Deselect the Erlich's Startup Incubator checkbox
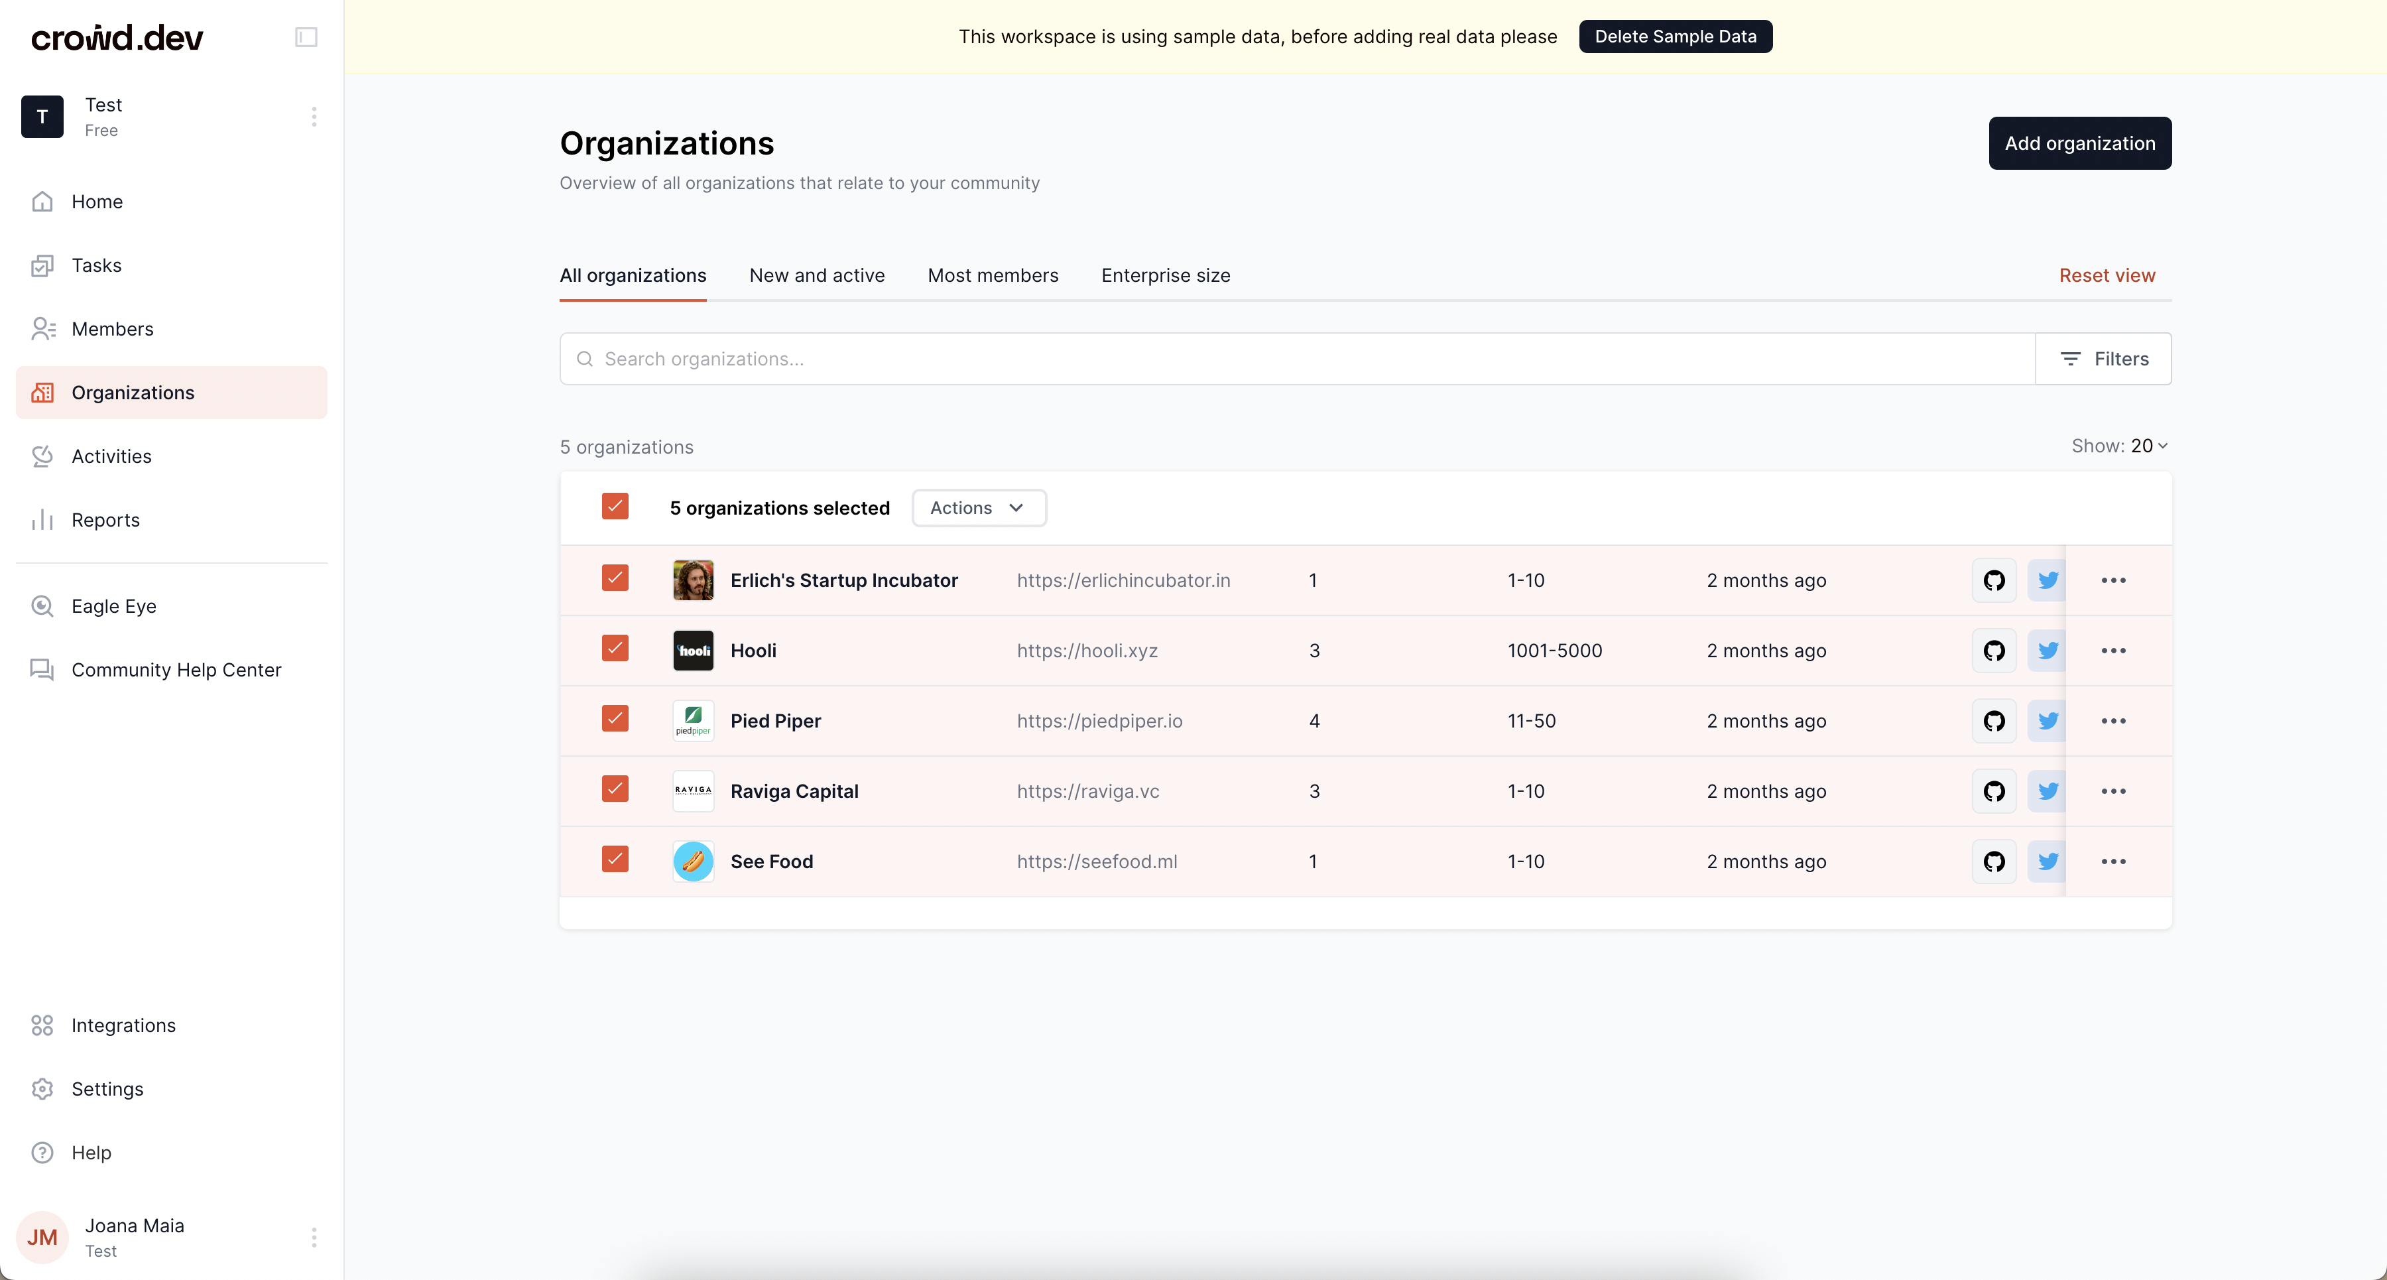The image size is (2387, 1280). pos(615,578)
